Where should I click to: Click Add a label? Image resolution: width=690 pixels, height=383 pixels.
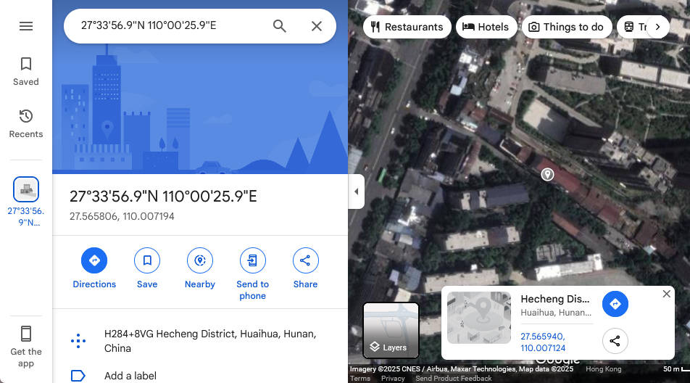point(129,376)
